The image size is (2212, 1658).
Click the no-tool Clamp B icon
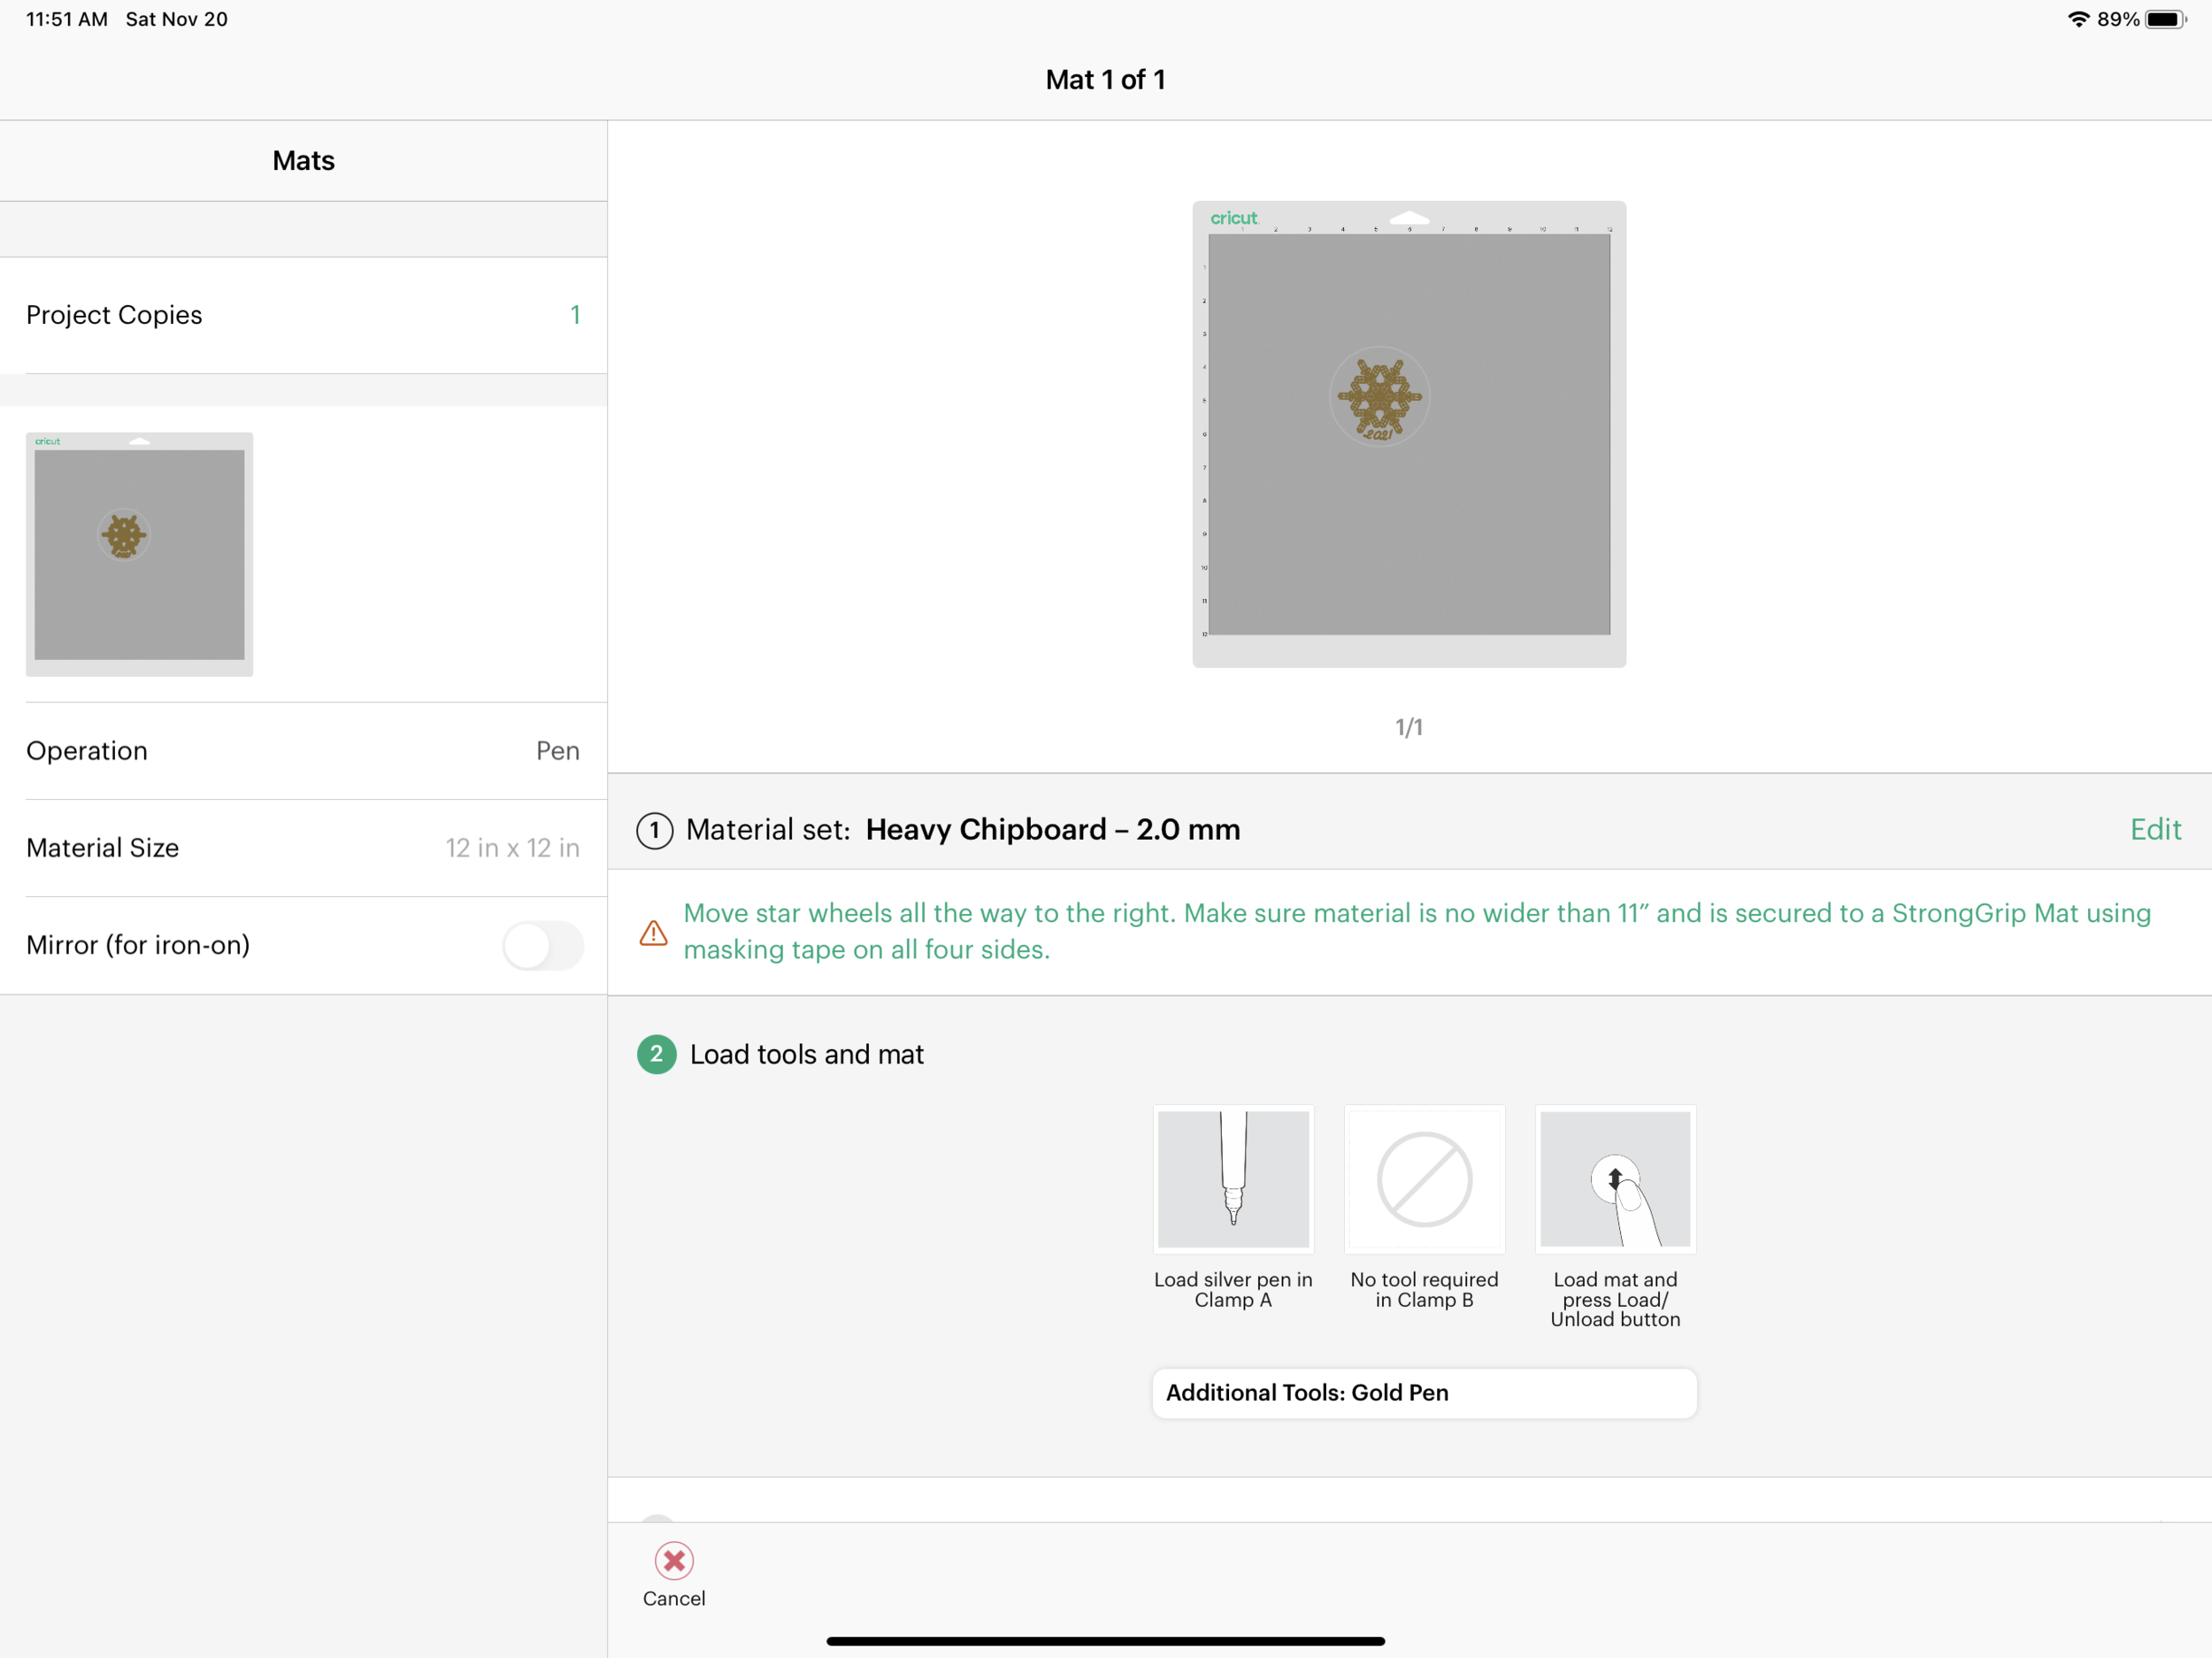point(1424,1179)
